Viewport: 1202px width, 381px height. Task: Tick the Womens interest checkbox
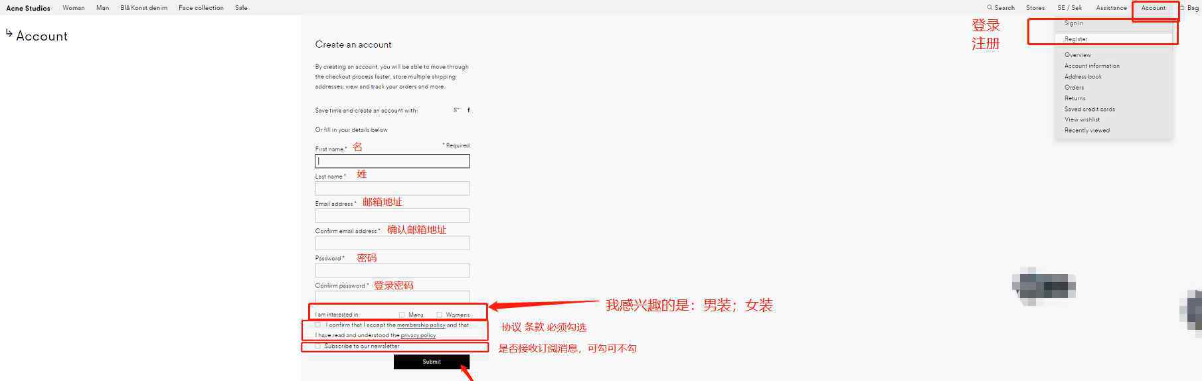439,315
